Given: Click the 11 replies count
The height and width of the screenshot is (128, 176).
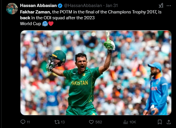Looking at the screenshot, I should pyautogui.click(x=28, y=122).
